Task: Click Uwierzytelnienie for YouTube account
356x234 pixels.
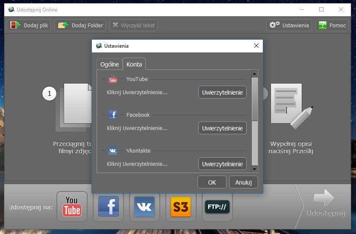Action: pyautogui.click(x=222, y=92)
